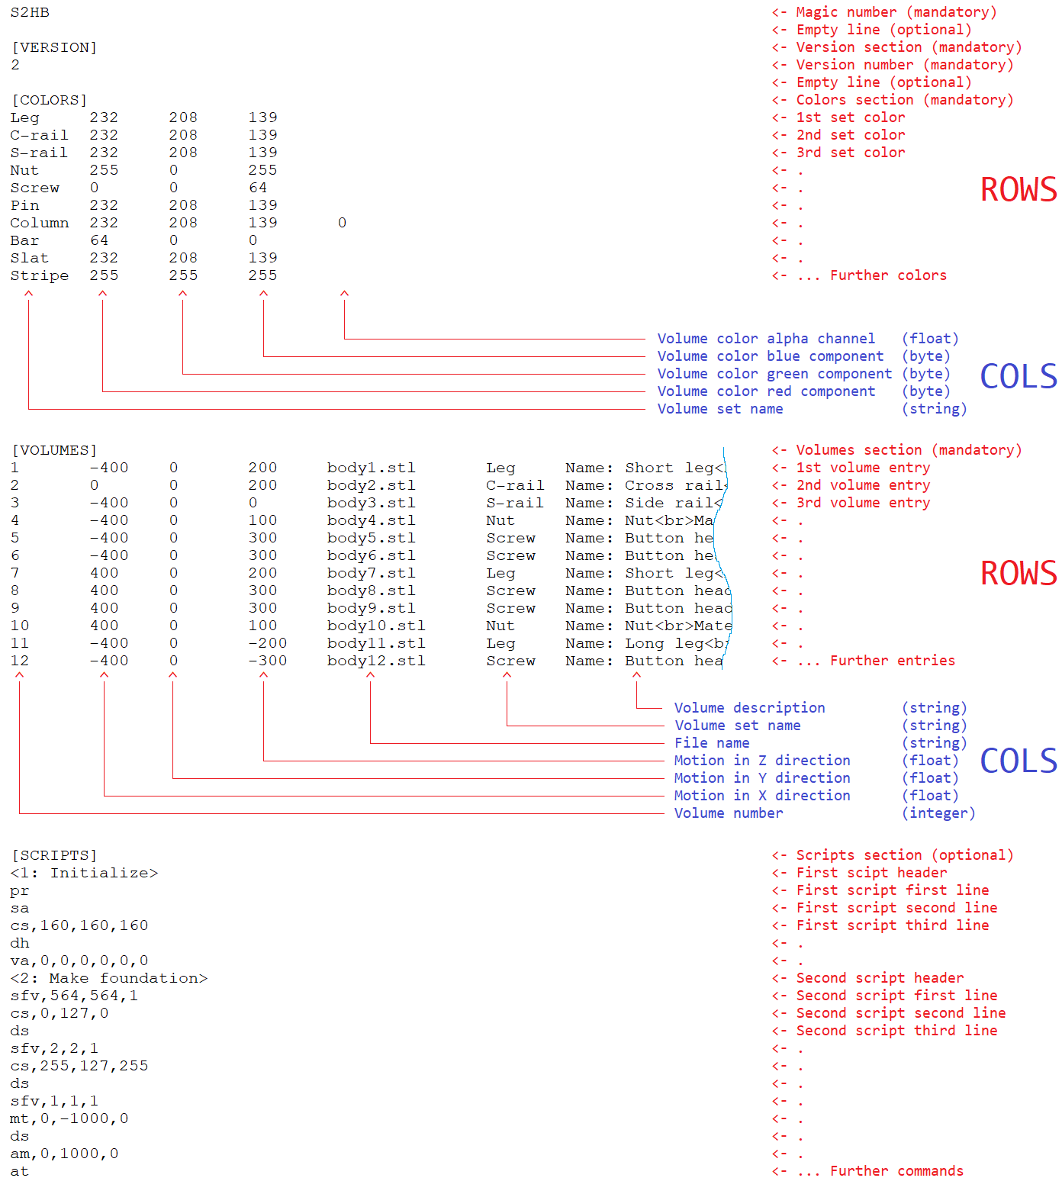Image resolution: width=1062 pixels, height=1194 pixels.
Task: Select the cs,0,127,0 command line
Action: pos(60,1013)
